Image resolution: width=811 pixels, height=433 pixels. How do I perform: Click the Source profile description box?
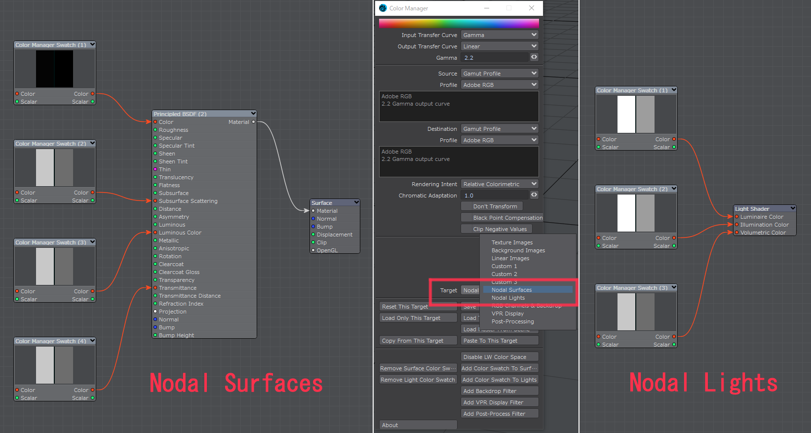click(459, 107)
